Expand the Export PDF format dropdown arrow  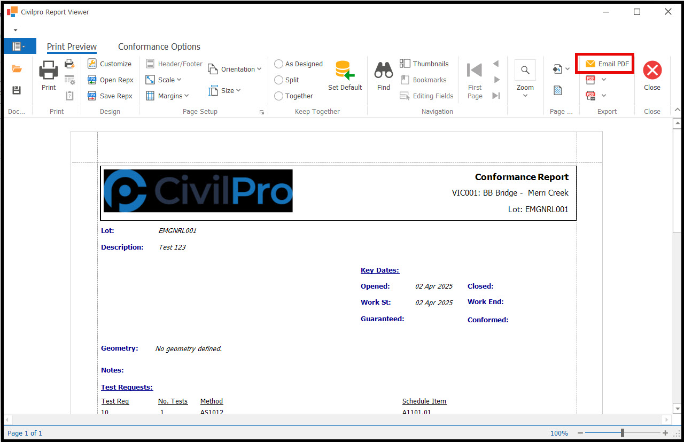click(604, 80)
